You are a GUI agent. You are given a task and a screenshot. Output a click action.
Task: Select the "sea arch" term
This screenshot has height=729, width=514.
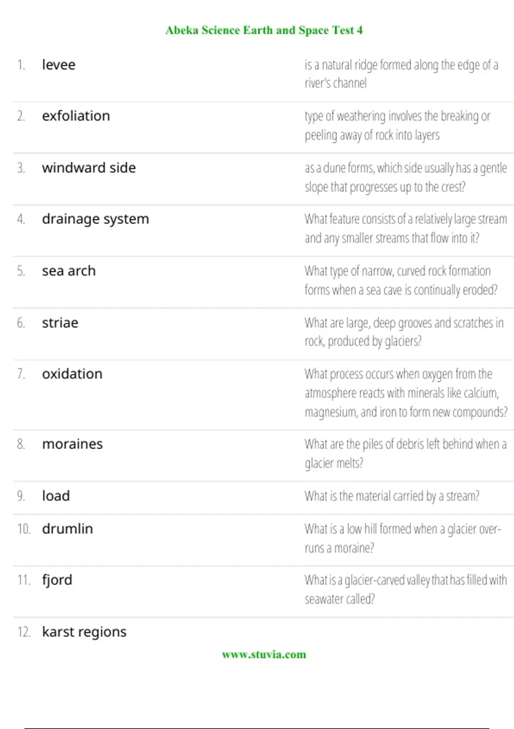(69, 271)
